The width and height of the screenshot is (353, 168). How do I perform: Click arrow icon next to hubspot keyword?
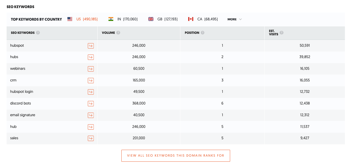pos(90,46)
